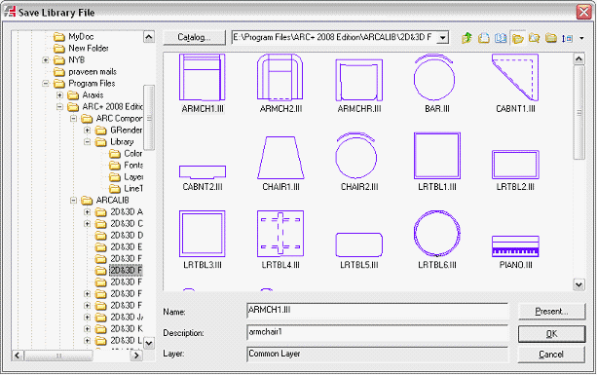Click the search folder toolbar icon
This screenshot has height=375, width=597.
pos(534,38)
